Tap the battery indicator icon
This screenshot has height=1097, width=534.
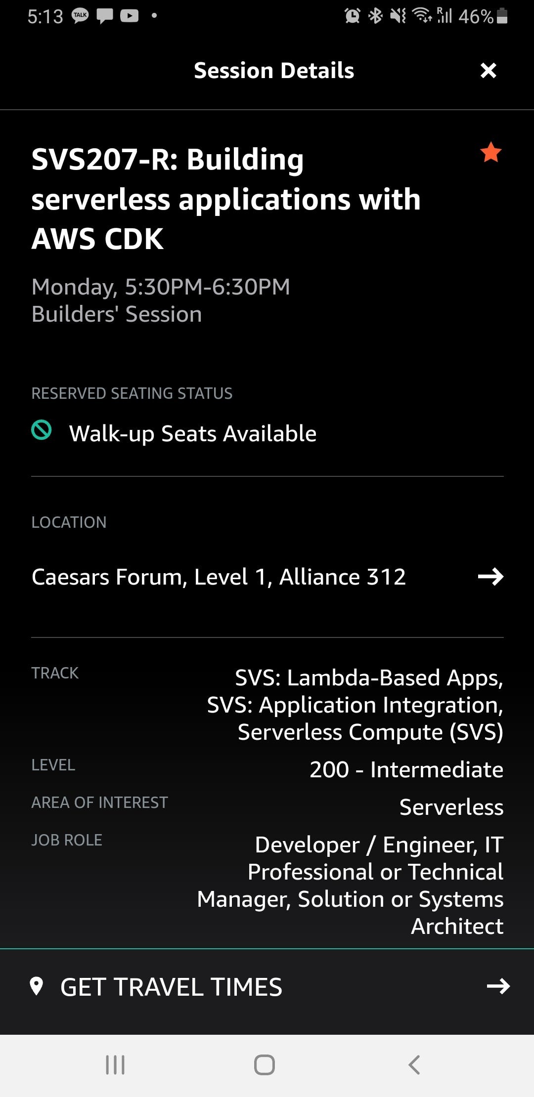(x=502, y=16)
